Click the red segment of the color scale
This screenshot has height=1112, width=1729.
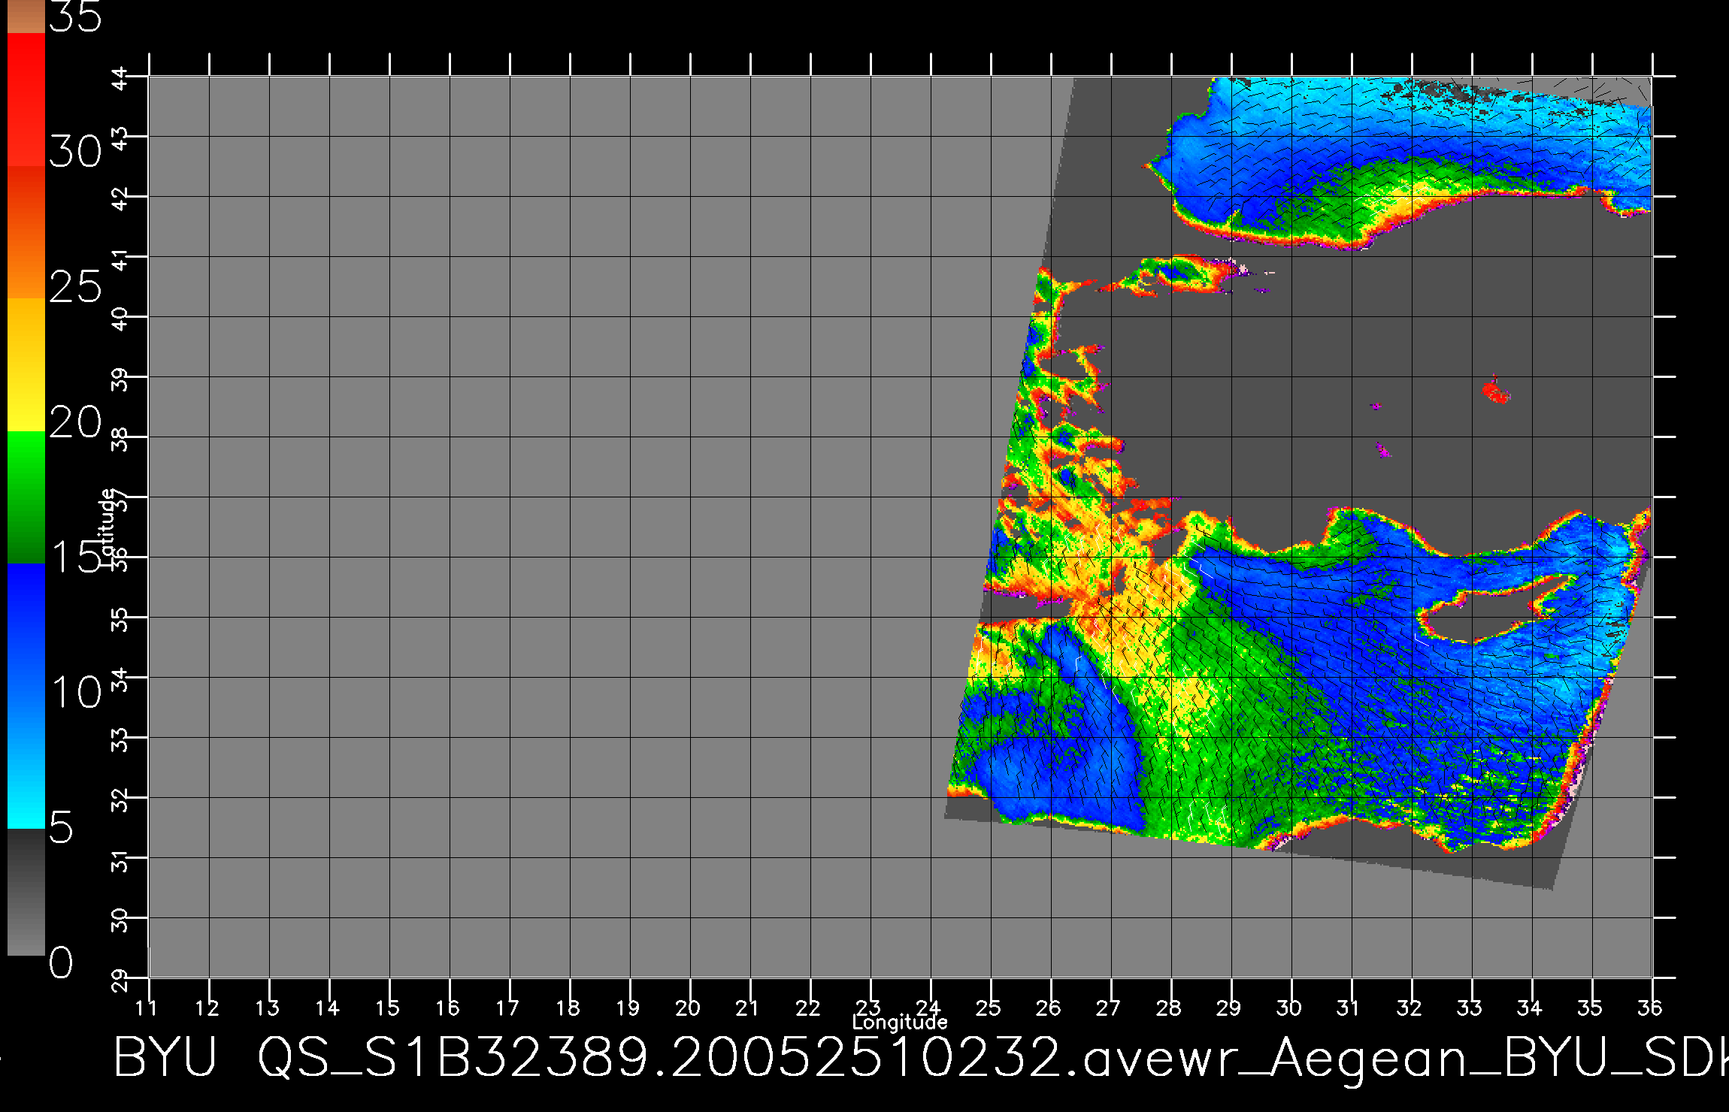pos(26,99)
